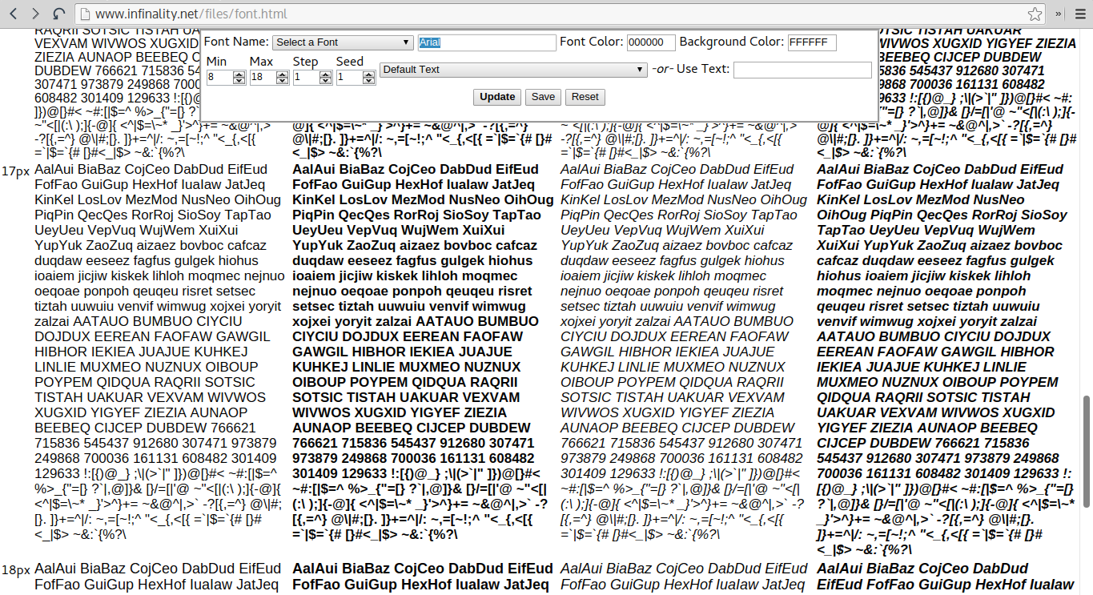Adjust the Max size spinner arrows
Screen dimensions: 1093x595
[282, 78]
